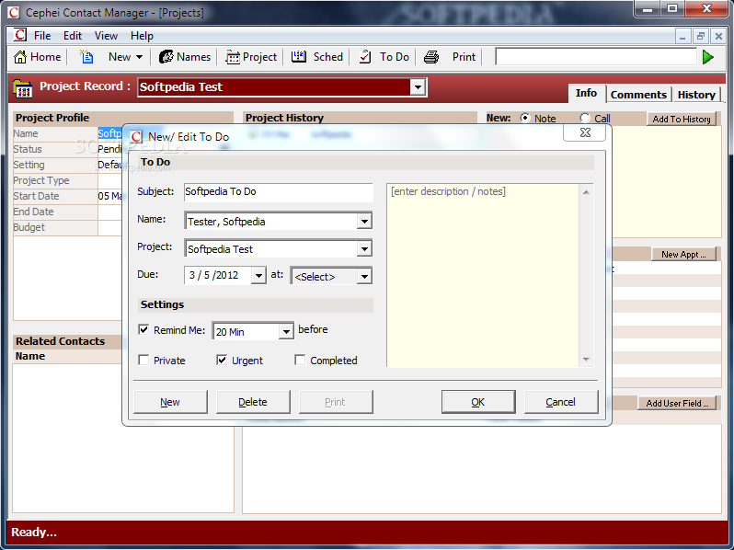Viewport: 734px width, 550px height.
Task: Open the New dropdown arrow in toolbar
Action: point(139,57)
